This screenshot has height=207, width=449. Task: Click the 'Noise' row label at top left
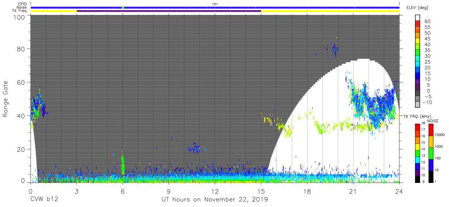point(22,7)
